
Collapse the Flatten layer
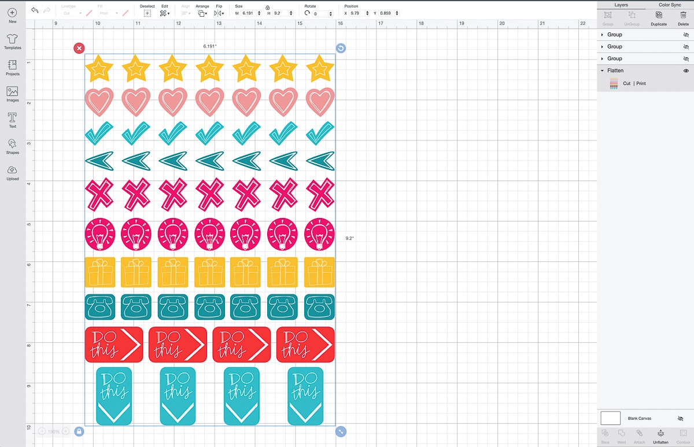click(x=603, y=71)
